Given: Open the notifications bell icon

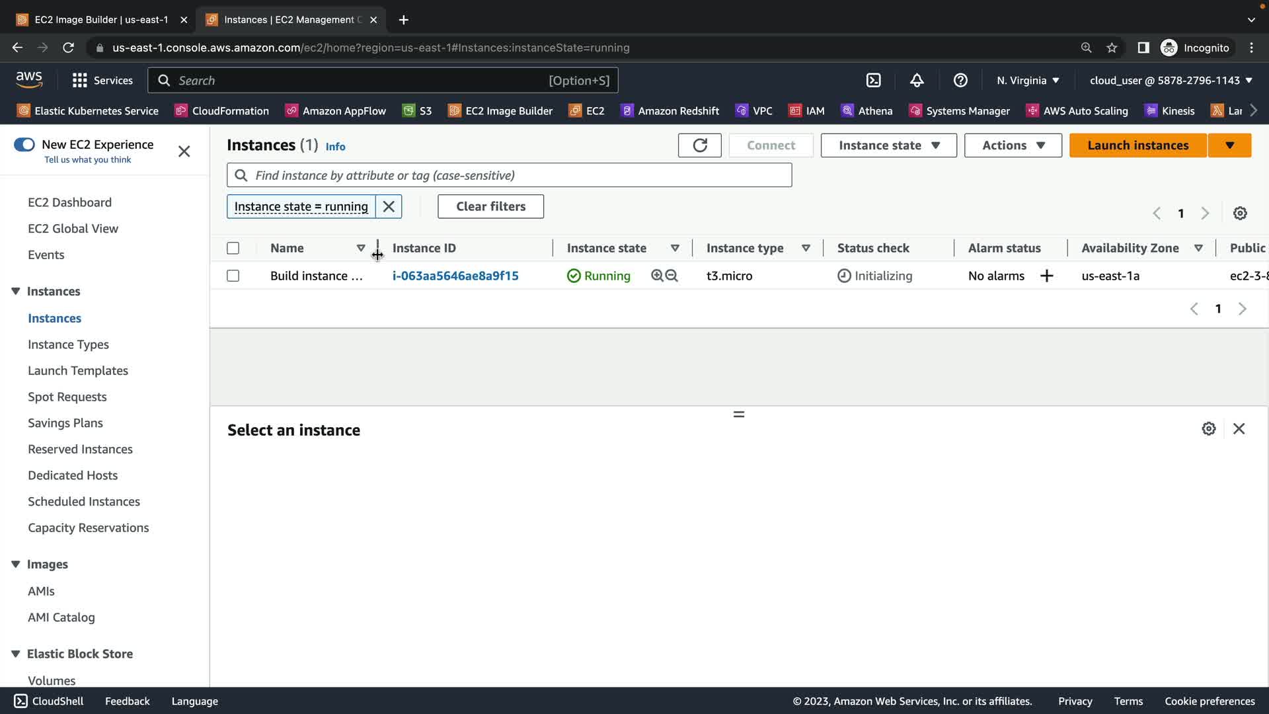Looking at the screenshot, I should pyautogui.click(x=917, y=81).
